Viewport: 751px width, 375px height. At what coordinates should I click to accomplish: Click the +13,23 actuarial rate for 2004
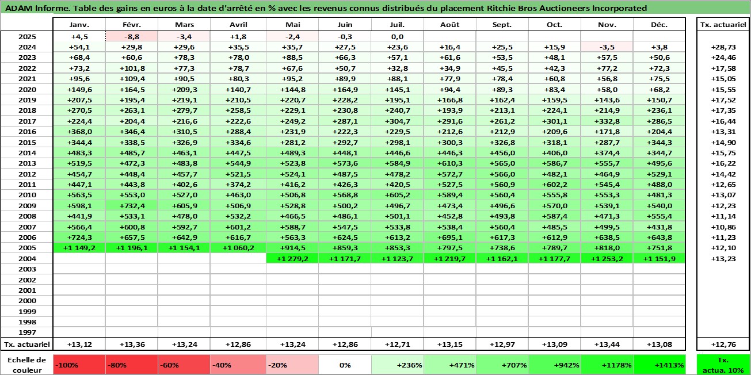click(x=723, y=259)
